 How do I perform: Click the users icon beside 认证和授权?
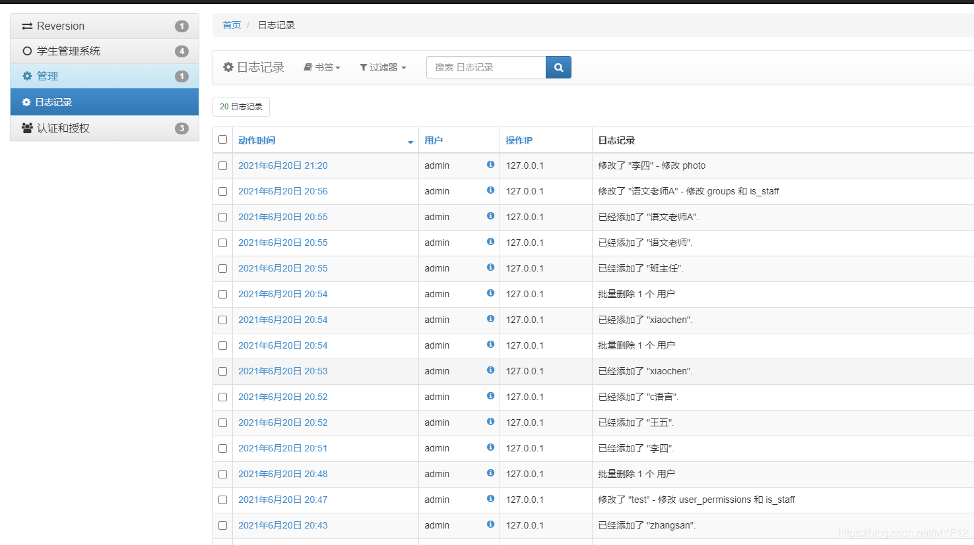[x=27, y=128]
